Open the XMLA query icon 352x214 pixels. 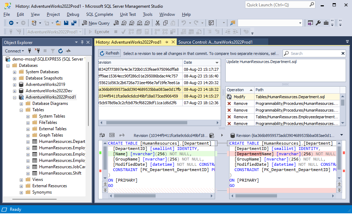coord(139,23)
